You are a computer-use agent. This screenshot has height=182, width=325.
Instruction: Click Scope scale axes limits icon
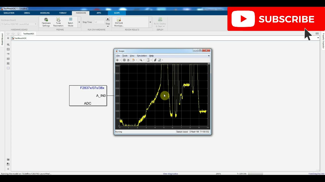[x=148, y=60]
